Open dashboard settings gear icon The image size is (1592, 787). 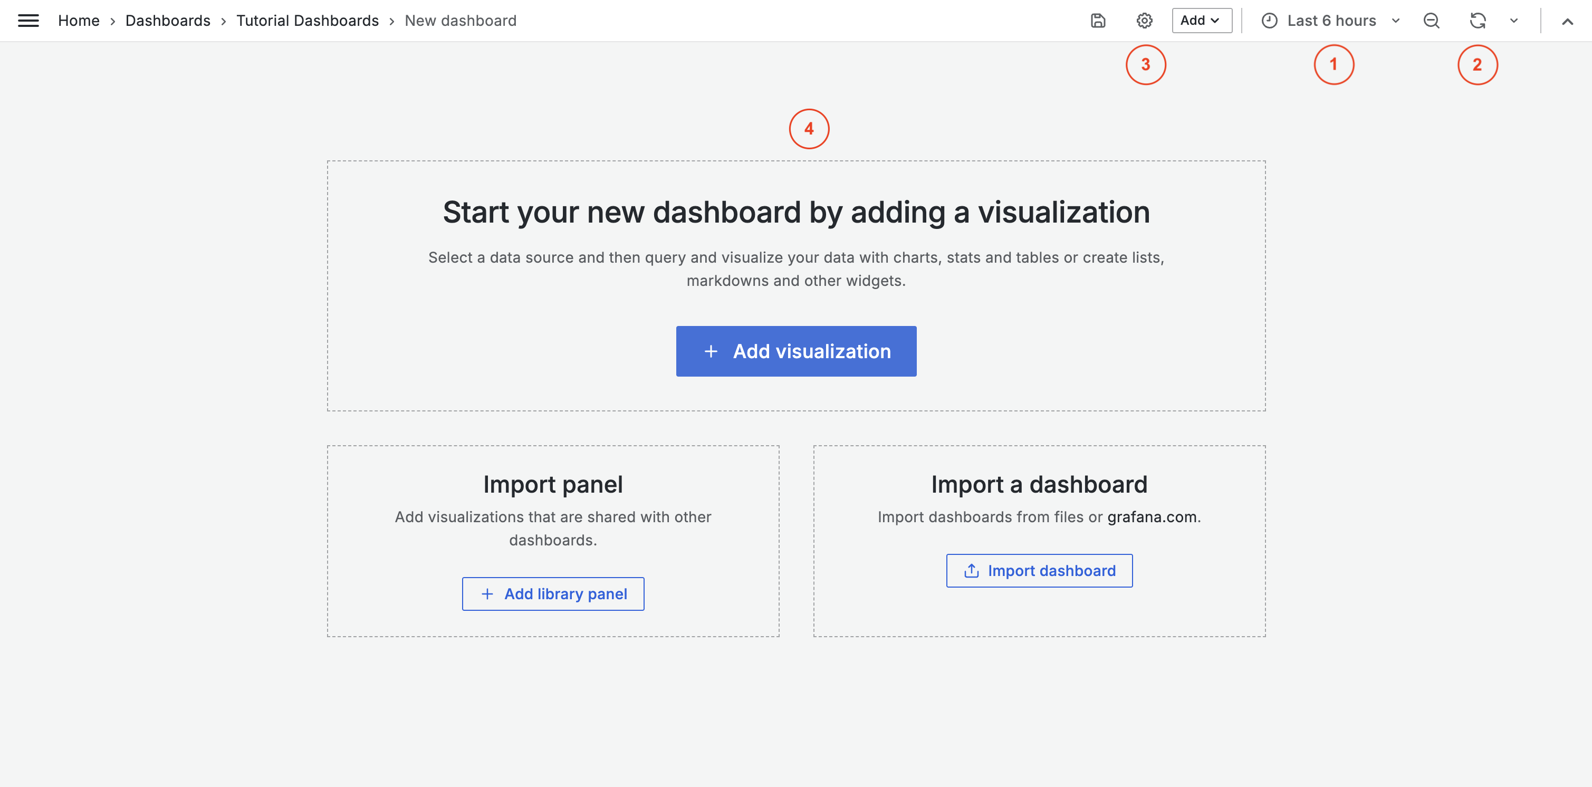click(1144, 21)
